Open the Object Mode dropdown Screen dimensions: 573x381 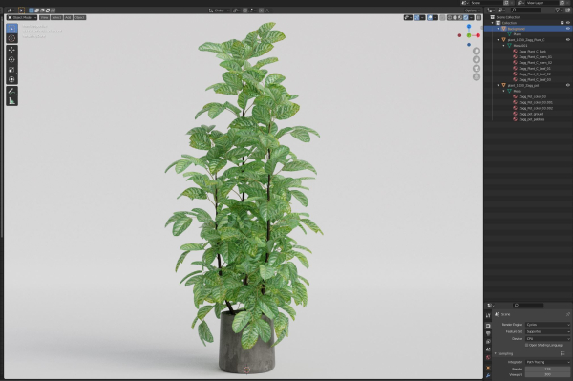point(22,17)
